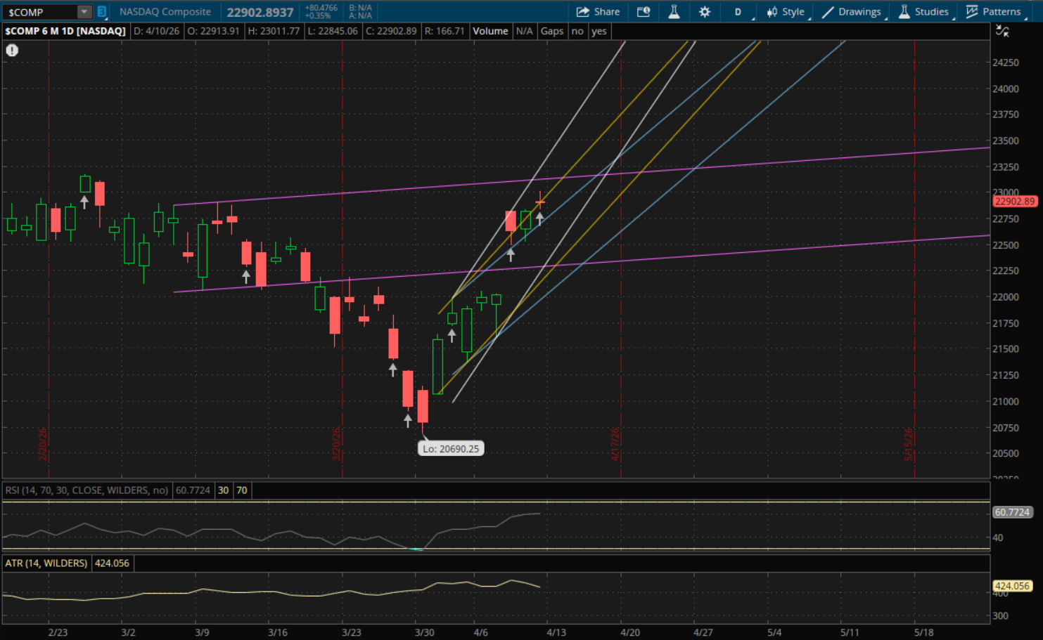1043x640 pixels.
Task: Click the Share button in the toolbar
Action: (598, 12)
